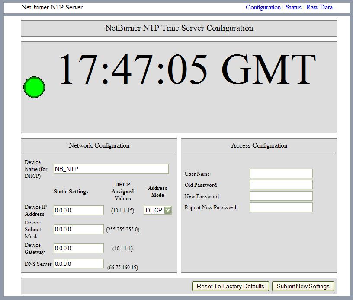Screen dimensions: 353x300
Task: Click the NetBurner NTP Server title text
Action: tap(52, 7)
